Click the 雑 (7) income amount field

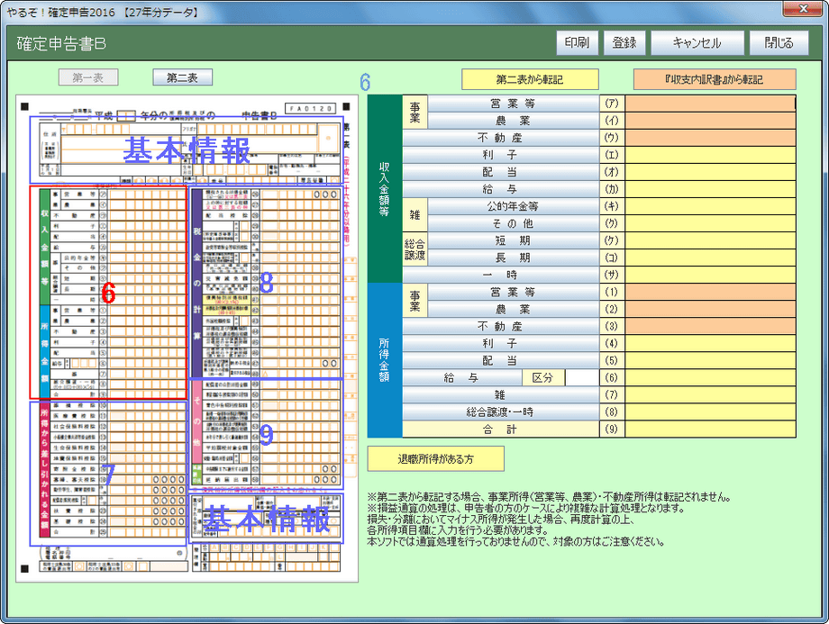710,394
